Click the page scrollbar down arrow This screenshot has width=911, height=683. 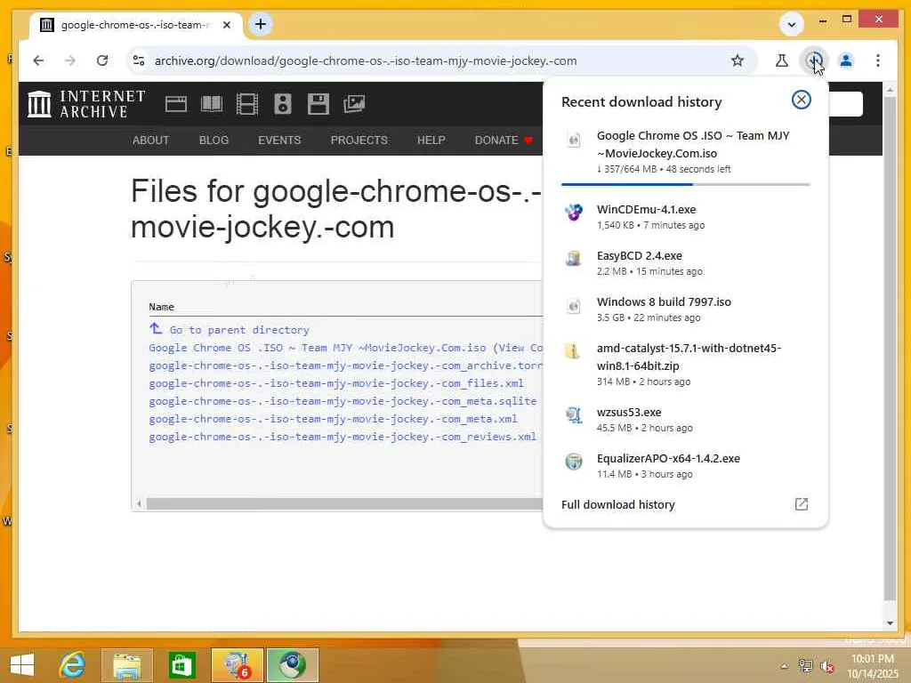[x=890, y=623]
